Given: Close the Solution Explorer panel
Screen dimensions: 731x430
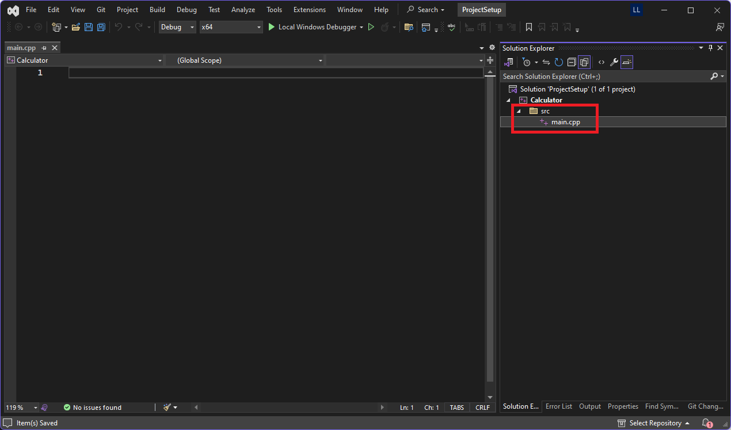Looking at the screenshot, I should (720, 48).
